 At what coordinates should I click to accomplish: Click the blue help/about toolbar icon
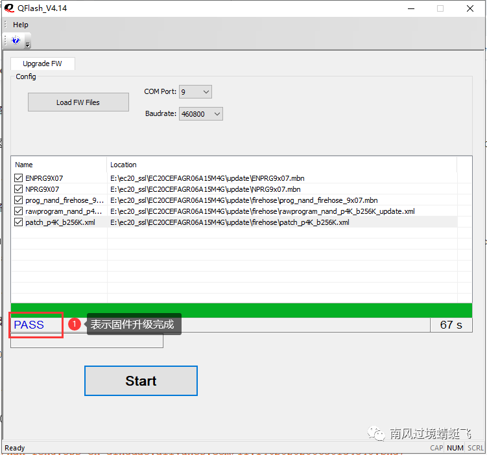16,40
